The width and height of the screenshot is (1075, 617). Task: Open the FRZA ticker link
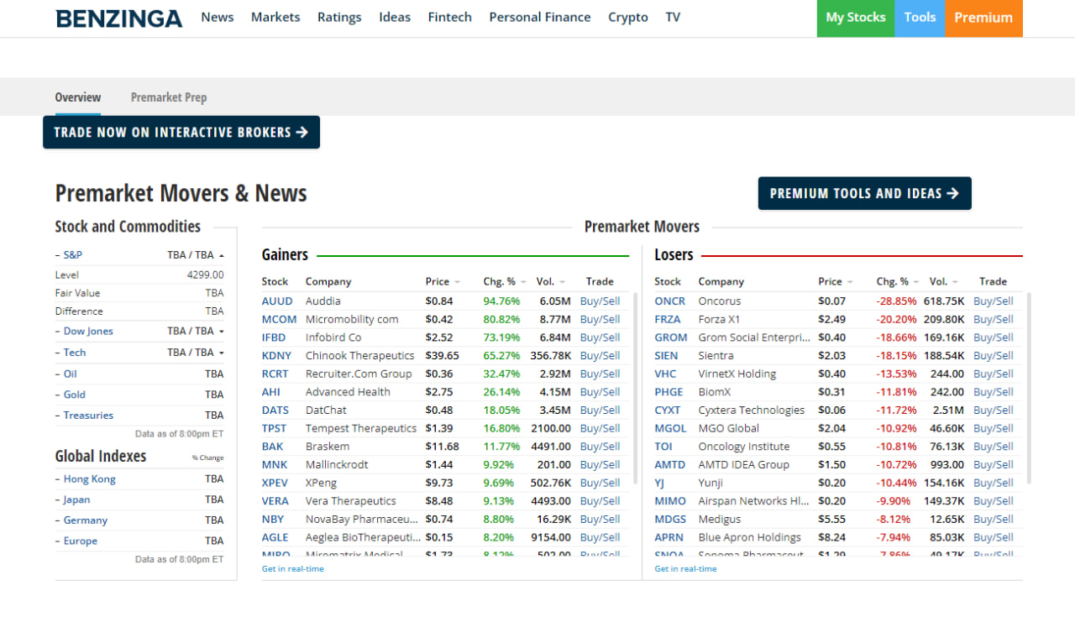[668, 320]
